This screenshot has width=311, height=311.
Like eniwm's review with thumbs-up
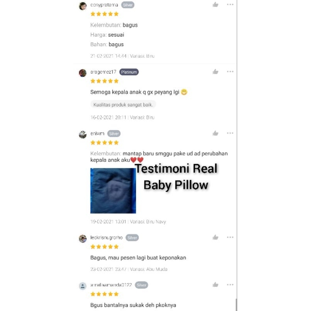coord(215,133)
